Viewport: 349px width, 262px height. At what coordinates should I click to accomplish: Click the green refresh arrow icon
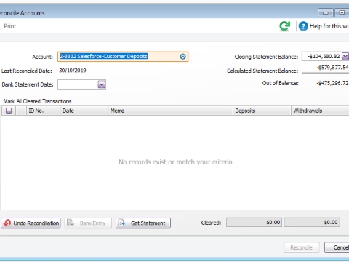point(285,26)
